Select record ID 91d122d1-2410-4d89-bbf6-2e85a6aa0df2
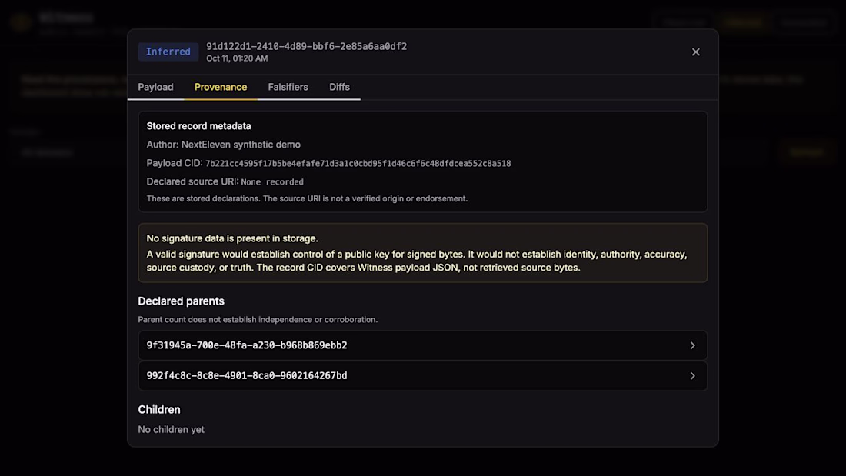This screenshot has width=846, height=476. (306, 46)
